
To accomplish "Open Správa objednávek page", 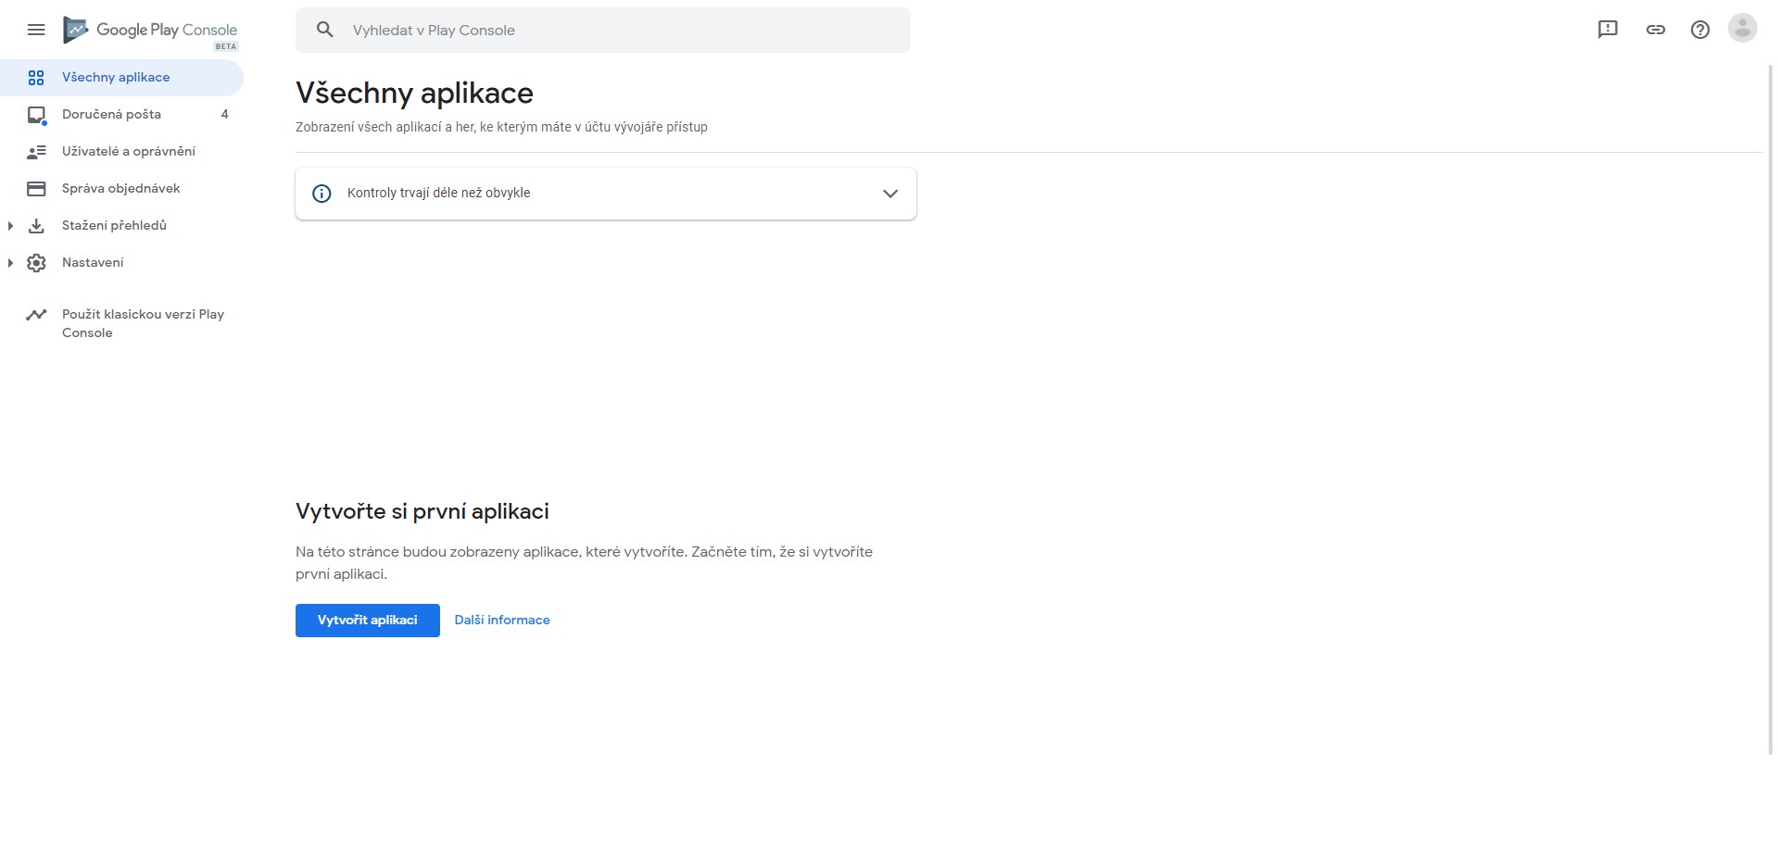I will pyautogui.click(x=120, y=189).
